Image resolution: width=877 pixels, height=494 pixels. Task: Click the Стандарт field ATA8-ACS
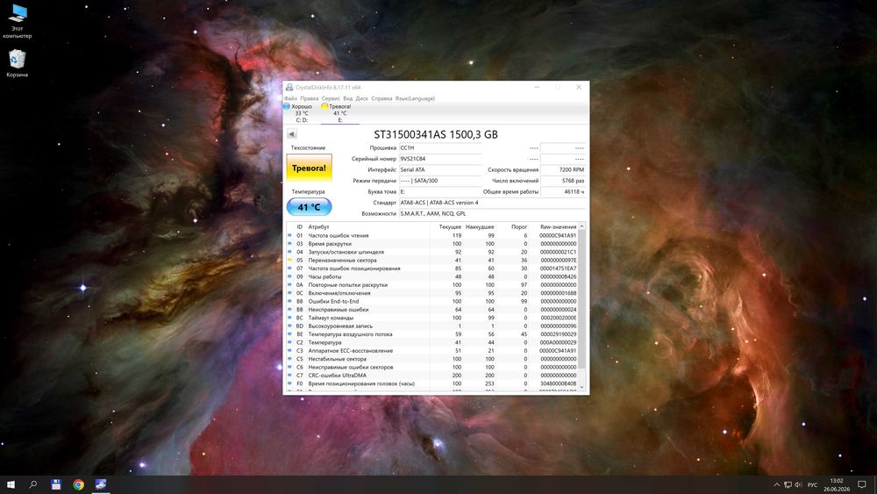point(492,203)
